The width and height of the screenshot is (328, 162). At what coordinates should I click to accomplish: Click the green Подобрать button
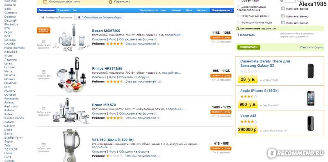248,47
